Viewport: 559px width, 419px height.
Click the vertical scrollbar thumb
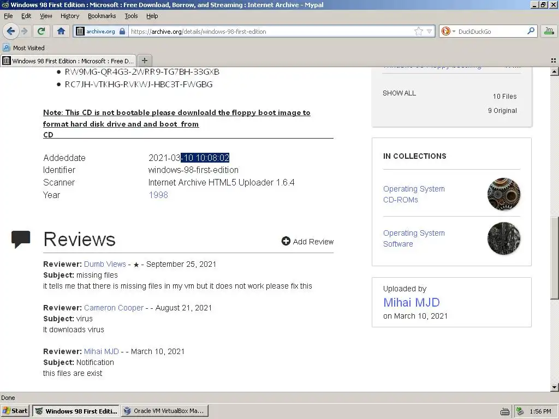555,258
